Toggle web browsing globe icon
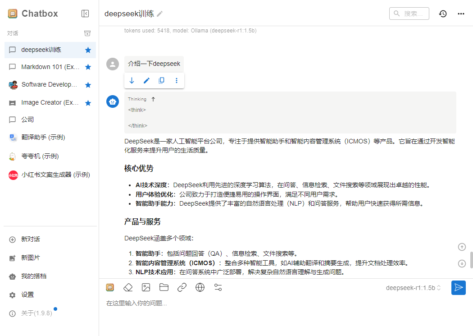This screenshot has height=336, width=473. pos(200,287)
